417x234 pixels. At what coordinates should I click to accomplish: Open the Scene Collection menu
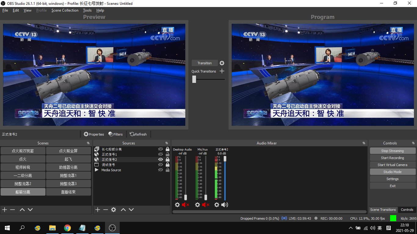tap(65, 10)
